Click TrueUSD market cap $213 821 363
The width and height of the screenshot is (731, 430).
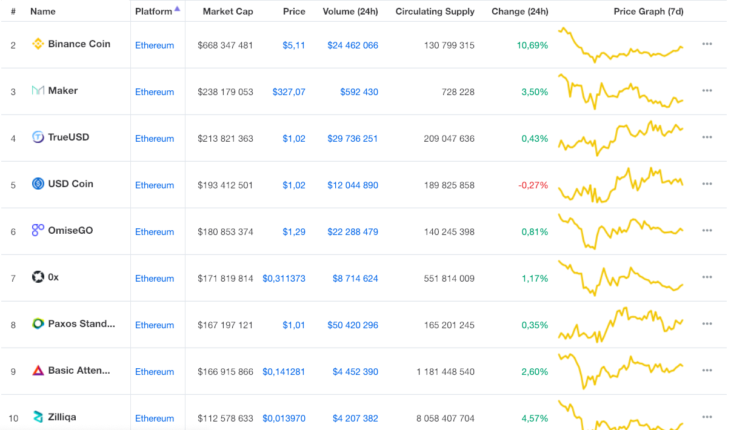pos(225,139)
